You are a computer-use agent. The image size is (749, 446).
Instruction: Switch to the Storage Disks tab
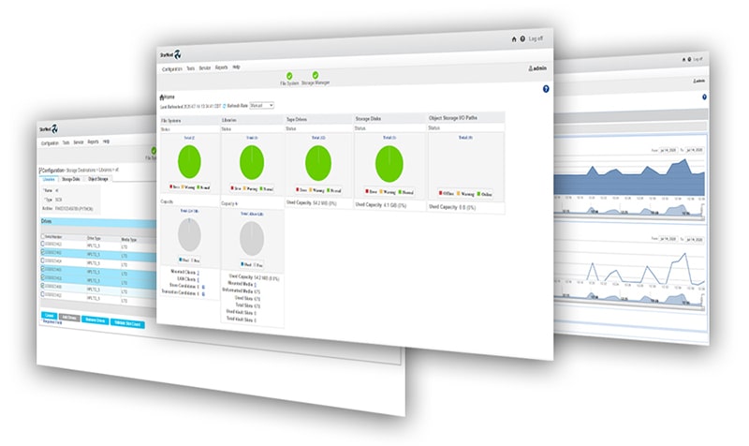(73, 178)
